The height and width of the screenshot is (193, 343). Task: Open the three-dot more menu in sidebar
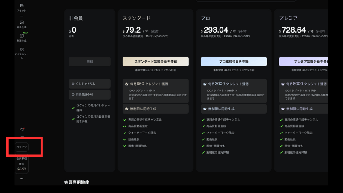coord(21,178)
